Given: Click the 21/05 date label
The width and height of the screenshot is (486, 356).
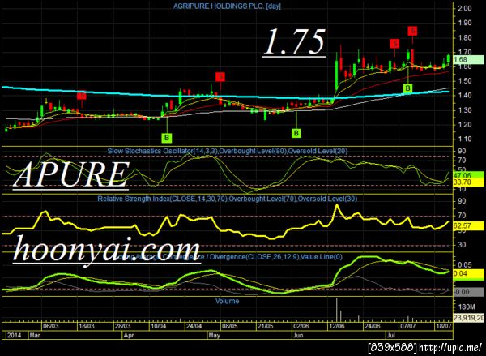Looking at the screenshot, I should tap(265, 326).
